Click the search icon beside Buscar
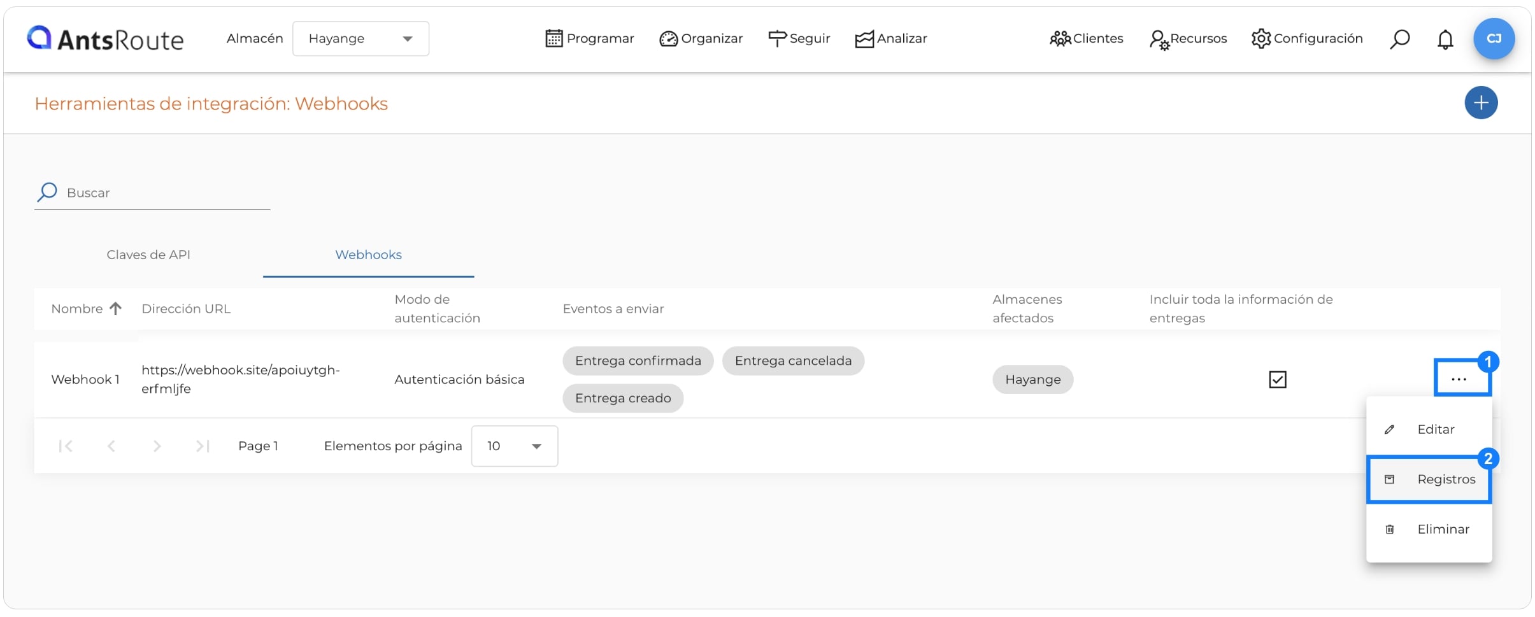The width and height of the screenshot is (1535, 617). [47, 192]
